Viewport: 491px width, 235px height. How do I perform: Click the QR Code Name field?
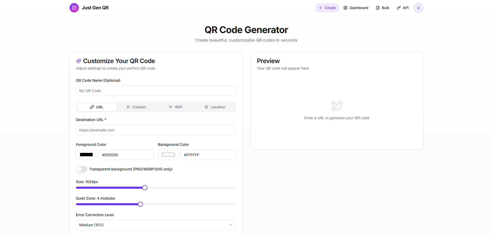pos(155,90)
